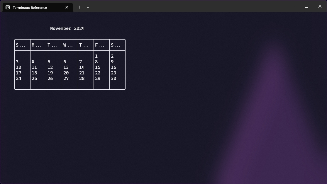Click date 22 in the Friday column
Screen dimensions: 327x184
point(98,73)
